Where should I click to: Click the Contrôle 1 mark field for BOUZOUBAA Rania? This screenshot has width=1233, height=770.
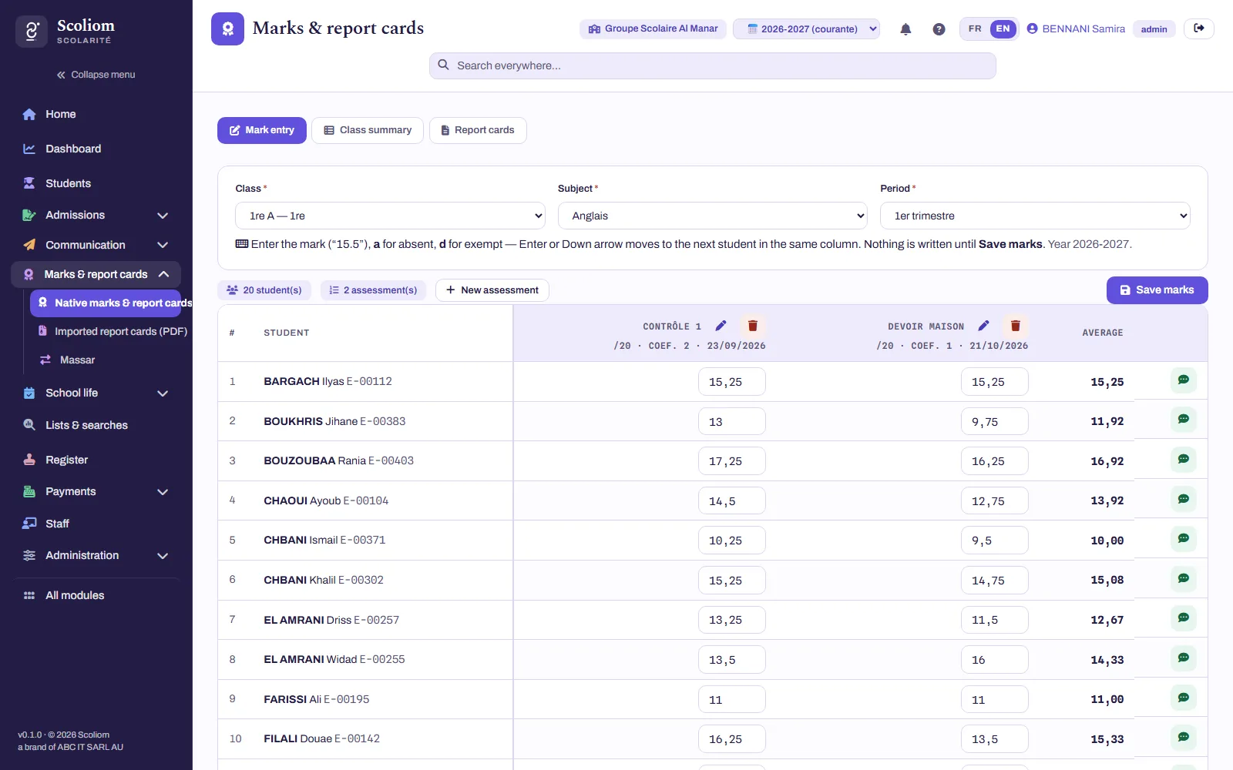[x=731, y=461]
